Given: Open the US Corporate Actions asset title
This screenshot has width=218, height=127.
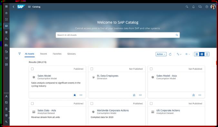Looking at the screenshot, I should pyautogui.click(x=168, y=110).
